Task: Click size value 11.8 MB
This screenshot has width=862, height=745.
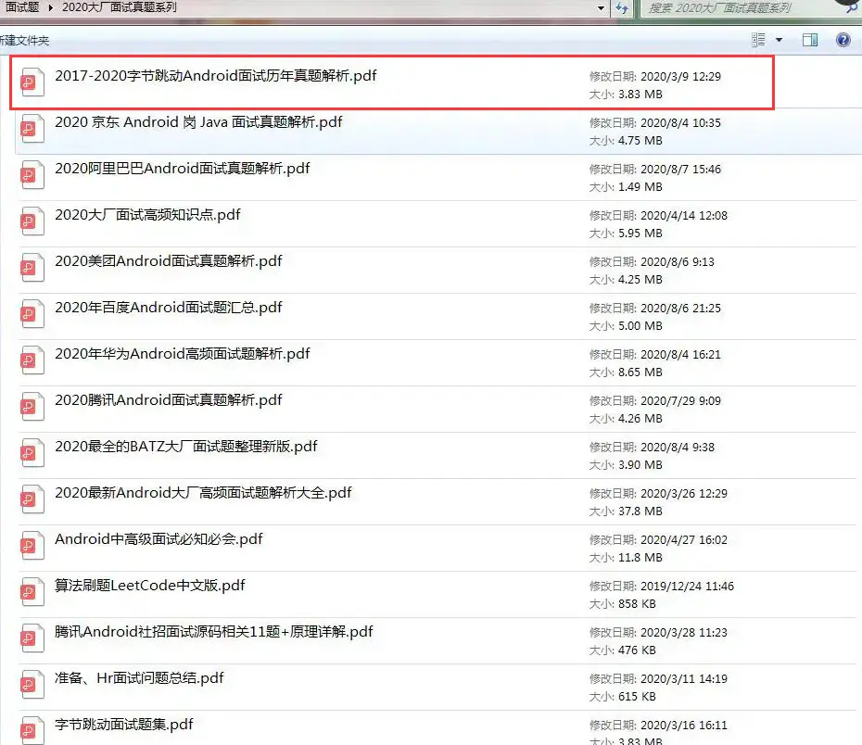Action: tap(640, 558)
